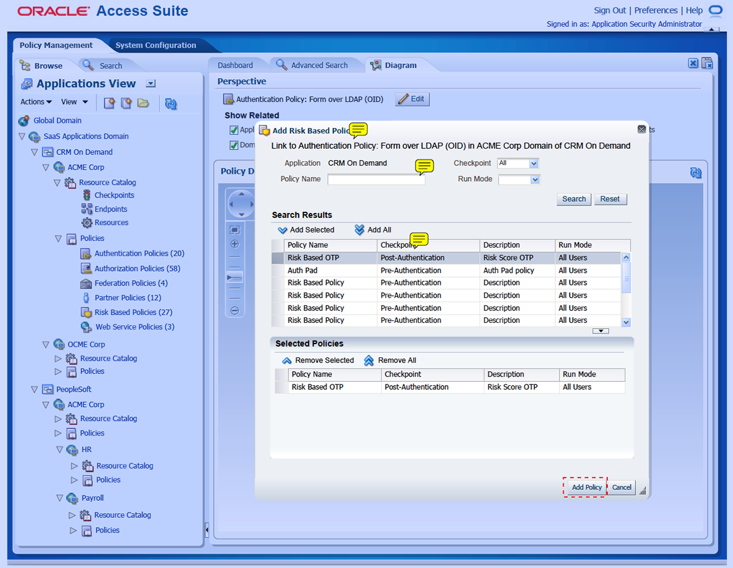The height and width of the screenshot is (568, 733).
Task: Collapse the SaaS Applications Domain node
Action: click(x=22, y=137)
